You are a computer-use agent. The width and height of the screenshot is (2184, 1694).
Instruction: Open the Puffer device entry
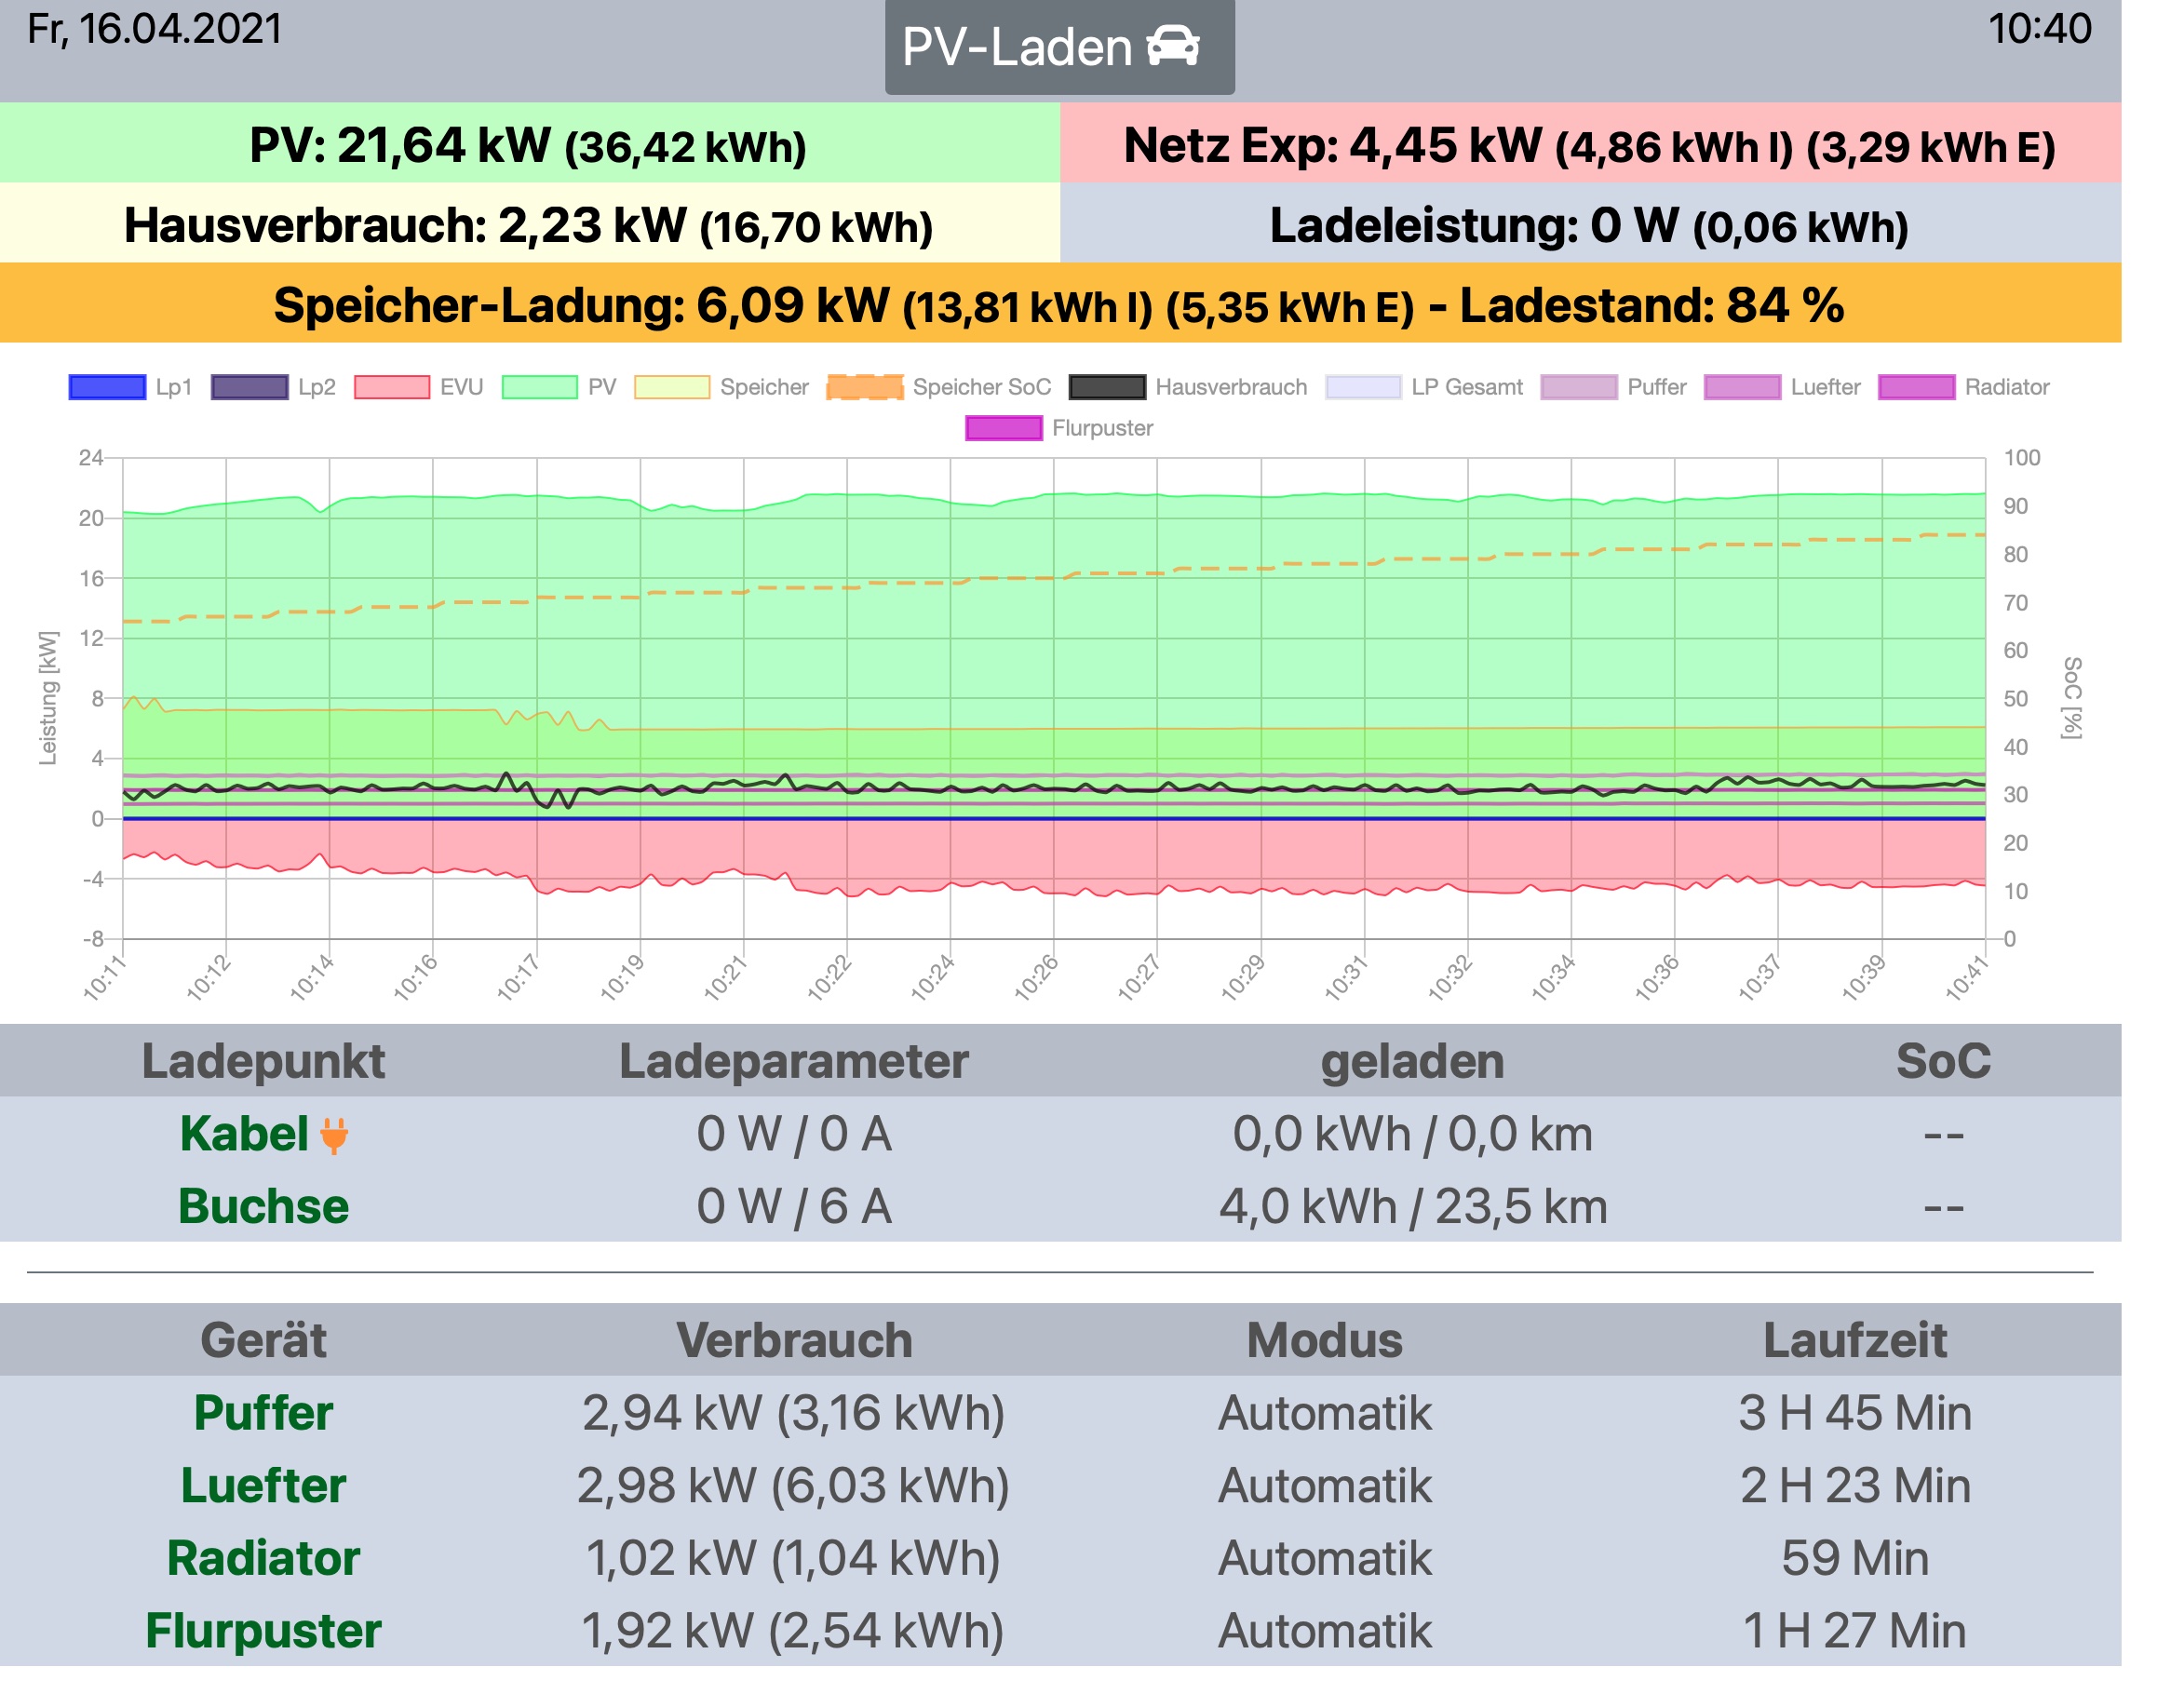tap(263, 1413)
